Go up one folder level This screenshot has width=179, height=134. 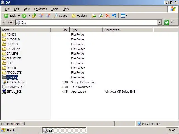(34, 16)
